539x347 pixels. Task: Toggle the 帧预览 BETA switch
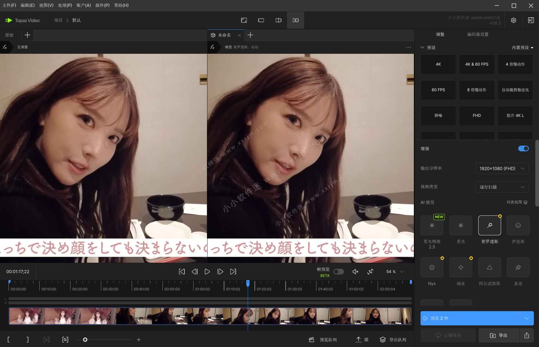(x=338, y=272)
